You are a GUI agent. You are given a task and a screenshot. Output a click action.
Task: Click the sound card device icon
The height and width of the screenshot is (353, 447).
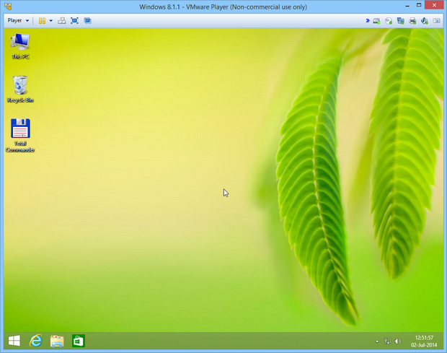(x=425, y=21)
